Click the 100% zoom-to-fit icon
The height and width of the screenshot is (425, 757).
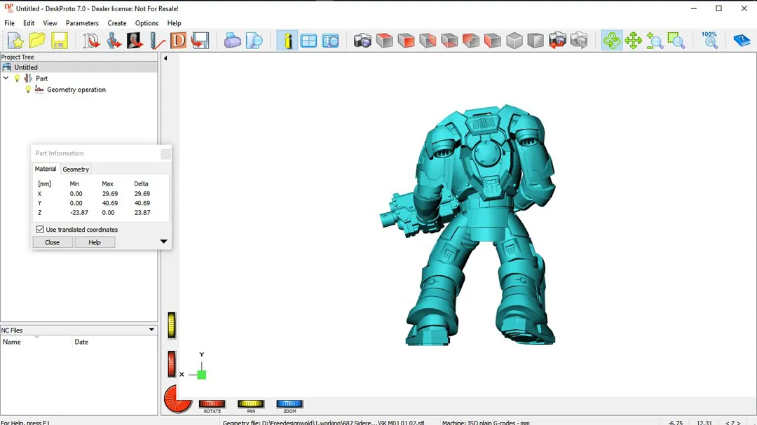(x=709, y=41)
